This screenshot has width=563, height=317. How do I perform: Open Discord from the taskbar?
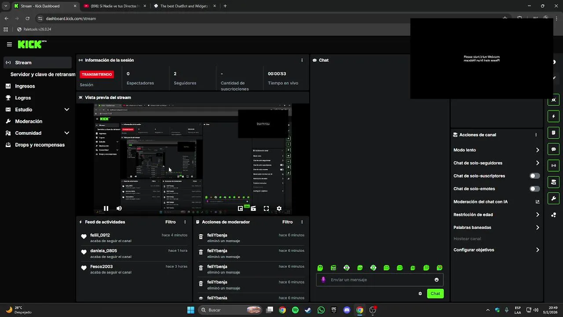(x=347, y=310)
